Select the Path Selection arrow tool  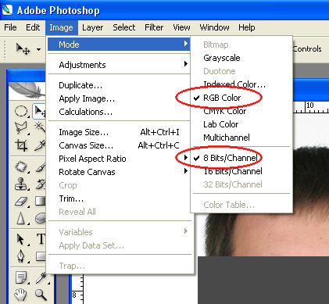click(x=21, y=239)
